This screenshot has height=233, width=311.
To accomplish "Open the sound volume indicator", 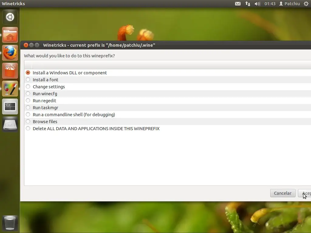I will (x=257, y=4).
